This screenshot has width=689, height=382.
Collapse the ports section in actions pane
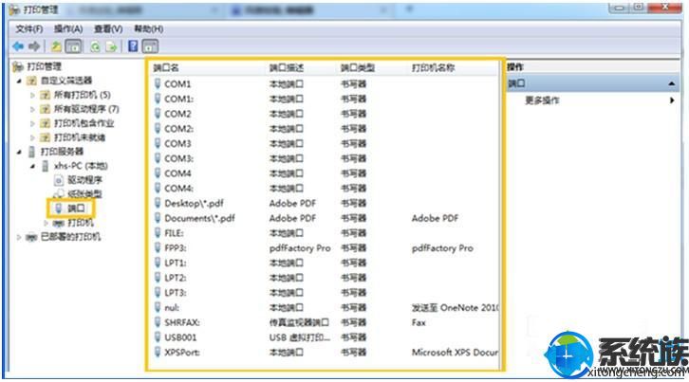[672, 83]
